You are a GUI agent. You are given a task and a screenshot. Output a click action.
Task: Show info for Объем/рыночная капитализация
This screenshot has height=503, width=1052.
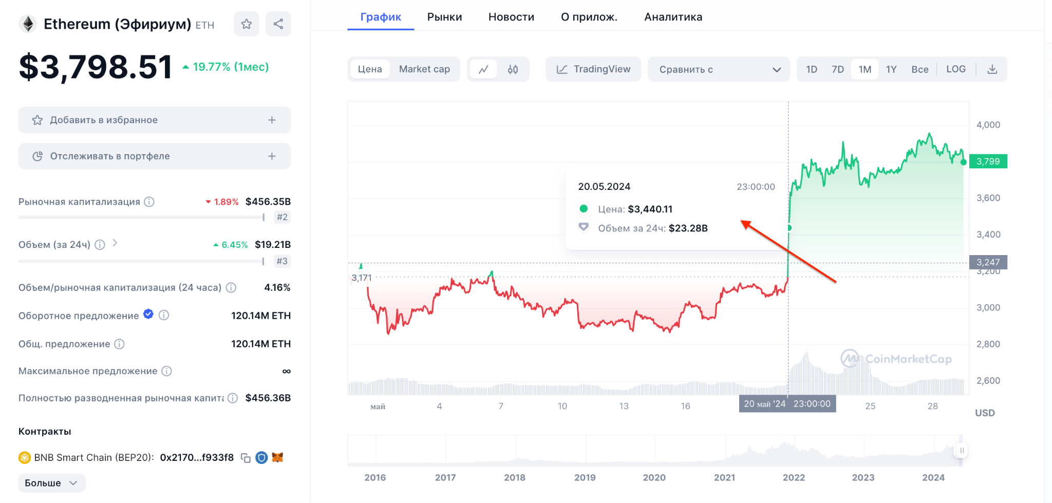[x=231, y=287]
